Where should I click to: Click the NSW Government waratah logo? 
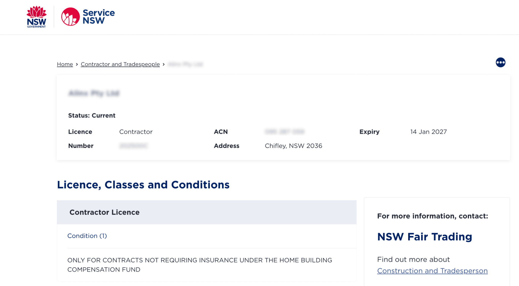click(x=36, y=17)
